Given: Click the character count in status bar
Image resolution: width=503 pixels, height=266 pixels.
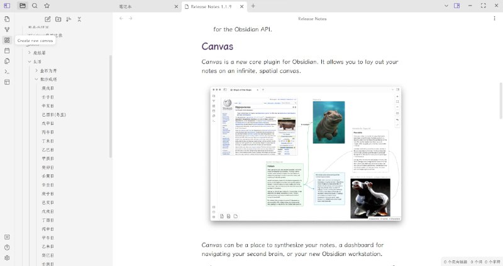Looking at the screenshot, I should [x=492, y=262].
